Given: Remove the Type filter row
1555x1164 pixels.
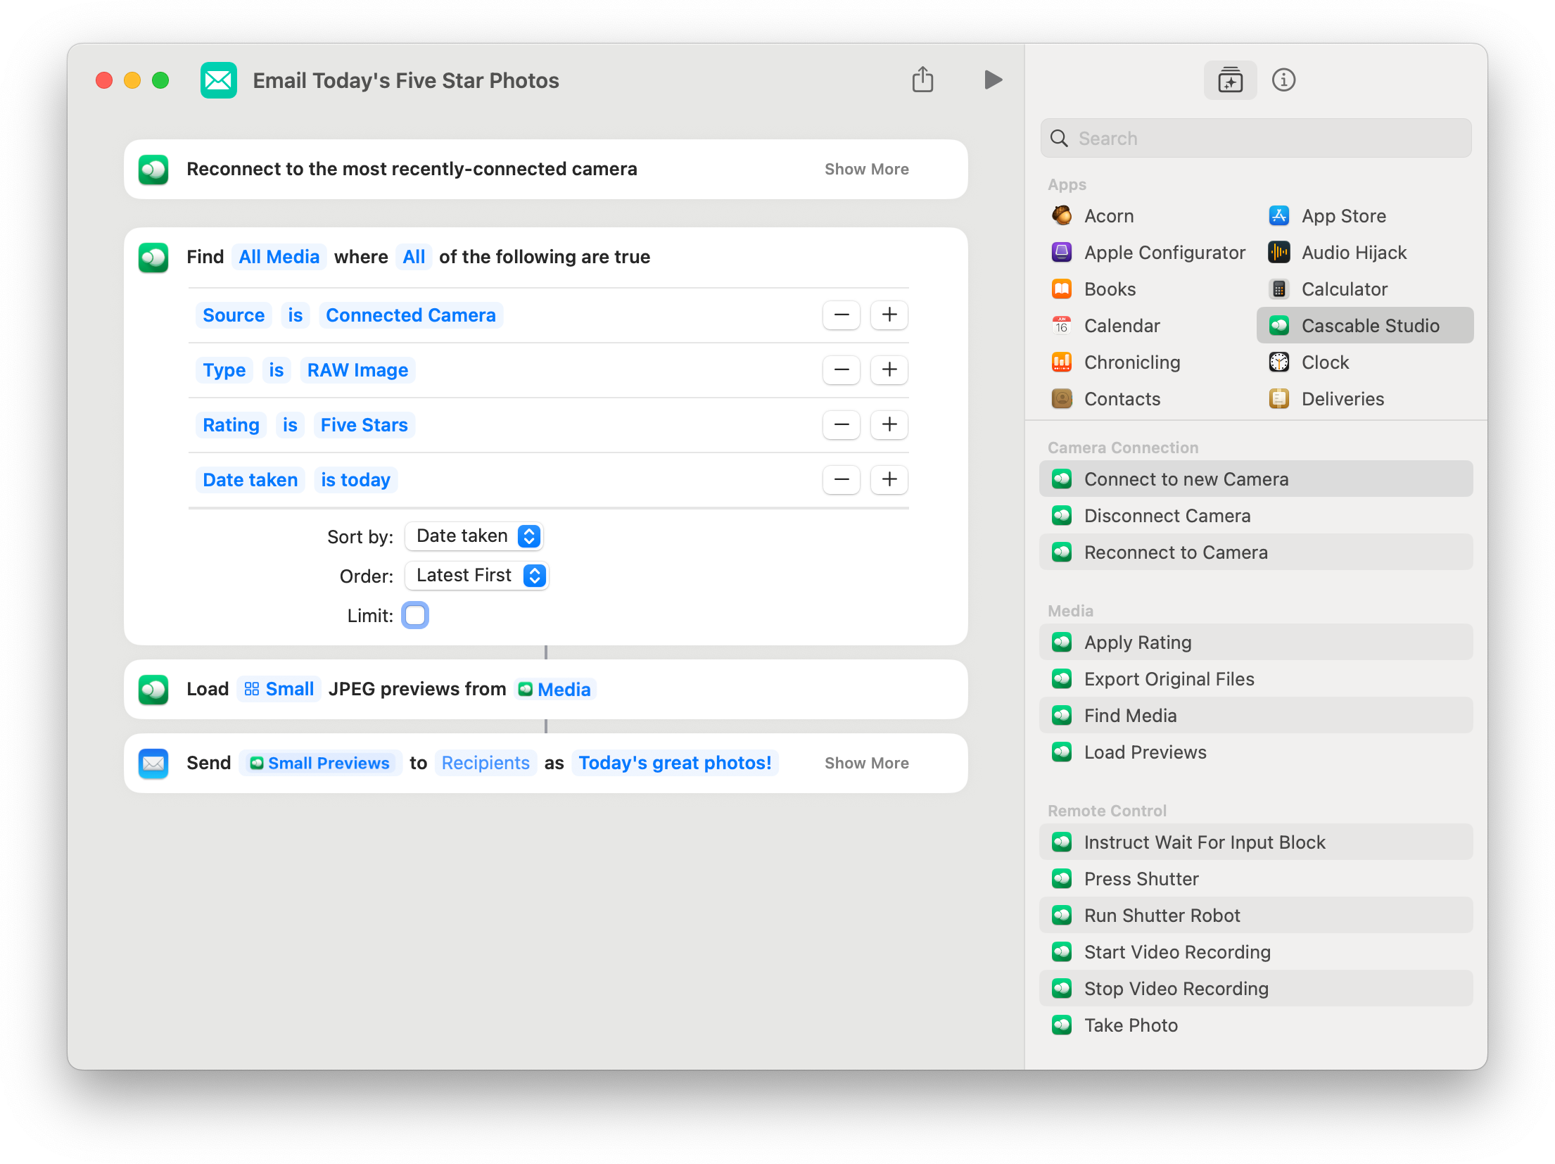Looking at the screenshot, I should (x=842, y=369).
